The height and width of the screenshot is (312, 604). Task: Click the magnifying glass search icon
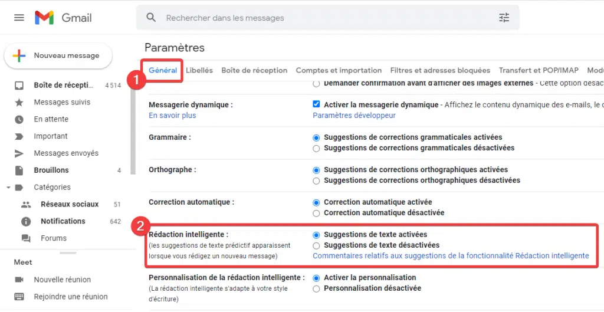click(x=152, y=17)
